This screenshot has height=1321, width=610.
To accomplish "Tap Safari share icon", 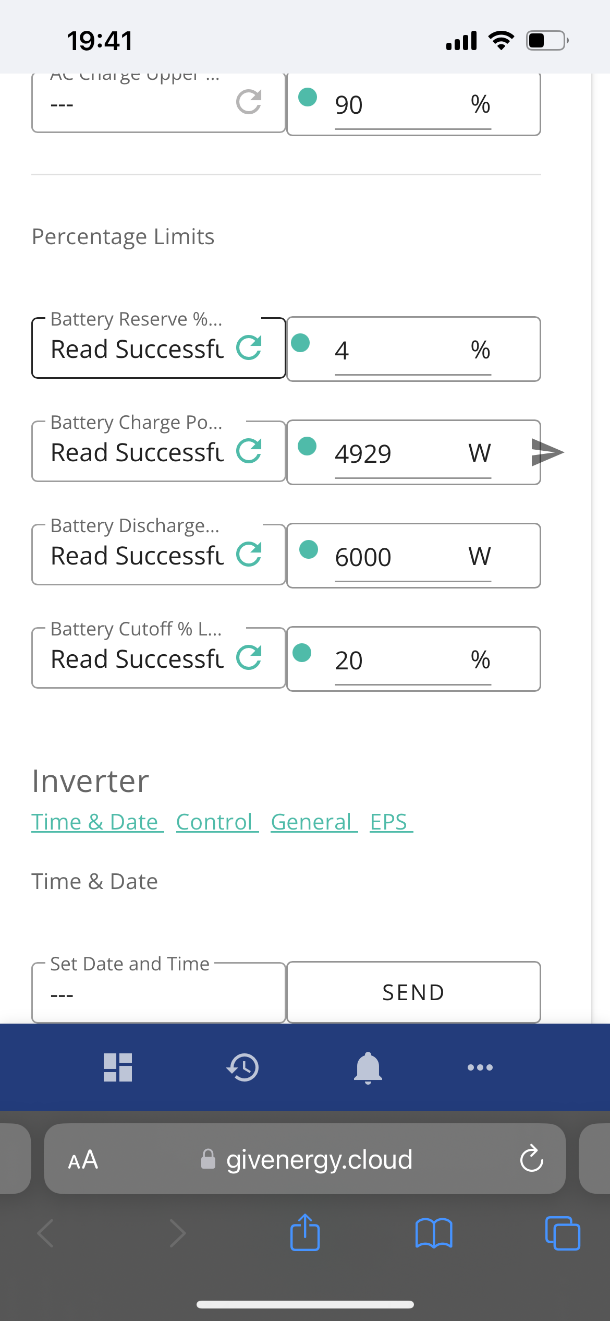I will [x=305, y=1232].
